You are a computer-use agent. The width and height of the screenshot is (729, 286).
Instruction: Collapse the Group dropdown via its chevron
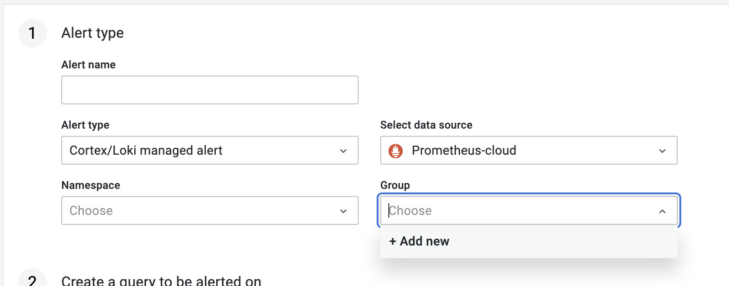(662, 210)
